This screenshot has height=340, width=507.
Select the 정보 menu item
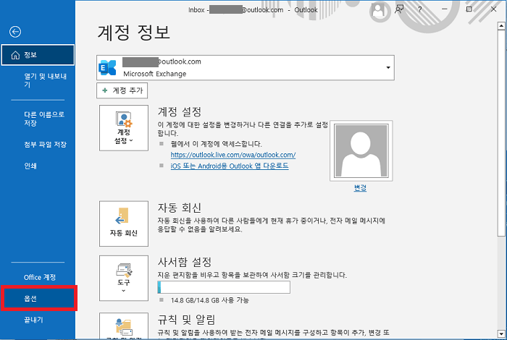click(38, 55)
